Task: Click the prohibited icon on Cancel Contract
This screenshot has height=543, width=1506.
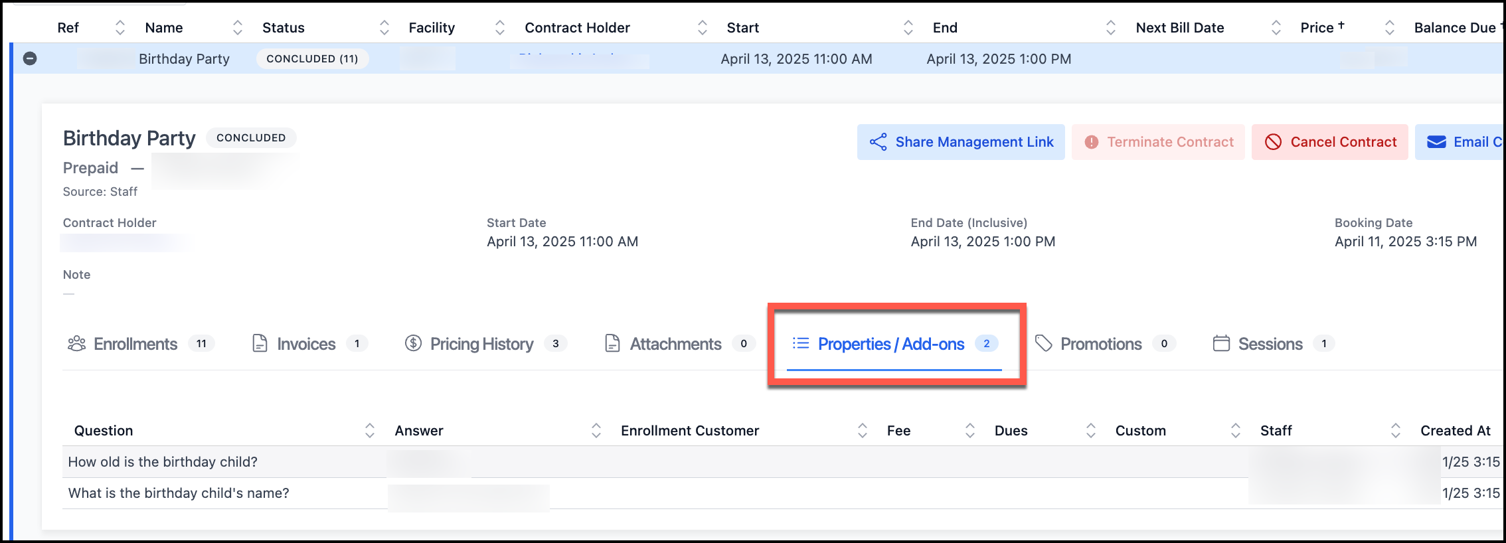Action: [1273, 142]
